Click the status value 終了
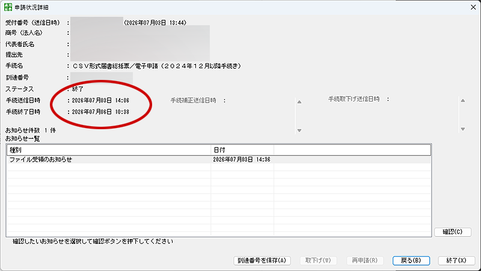This screenshot has width=481, height=271. click(x=78, y=89)
